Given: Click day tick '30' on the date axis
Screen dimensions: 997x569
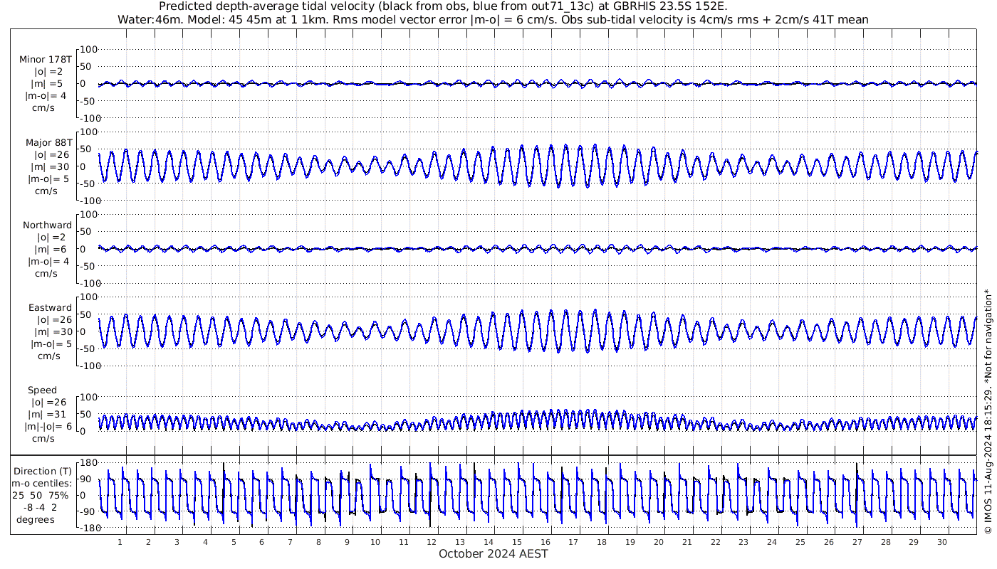Looking at the screenshot, I should (x=941, y=542).
